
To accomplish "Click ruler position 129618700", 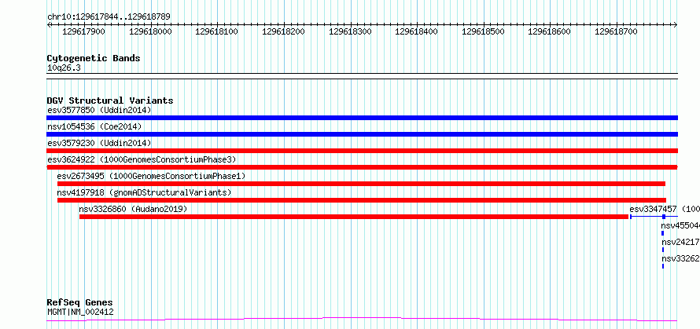I will pyautogui.click(x=617, y=31).
